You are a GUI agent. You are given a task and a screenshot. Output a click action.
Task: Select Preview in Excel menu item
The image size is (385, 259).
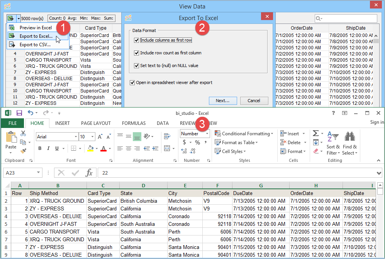36,28
